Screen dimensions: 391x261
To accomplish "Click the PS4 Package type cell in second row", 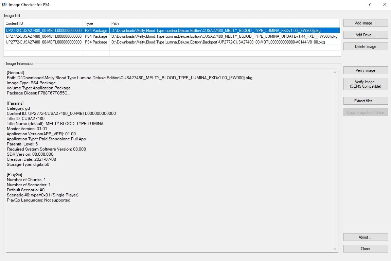I will (96, 36).
